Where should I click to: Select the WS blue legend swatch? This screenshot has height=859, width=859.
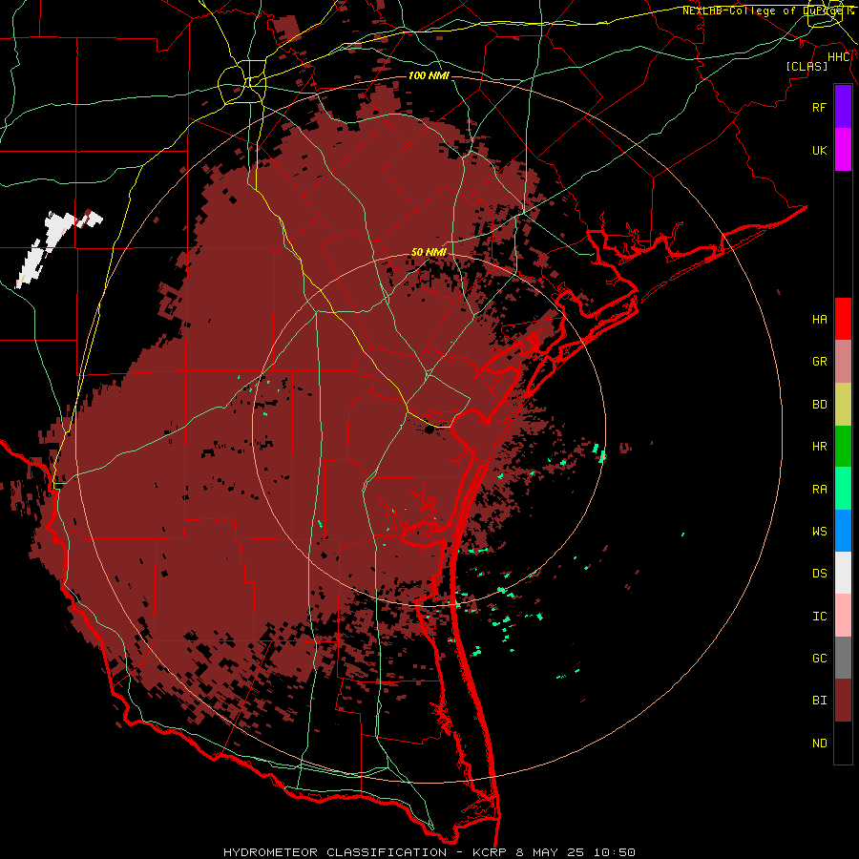pos(843,531)
